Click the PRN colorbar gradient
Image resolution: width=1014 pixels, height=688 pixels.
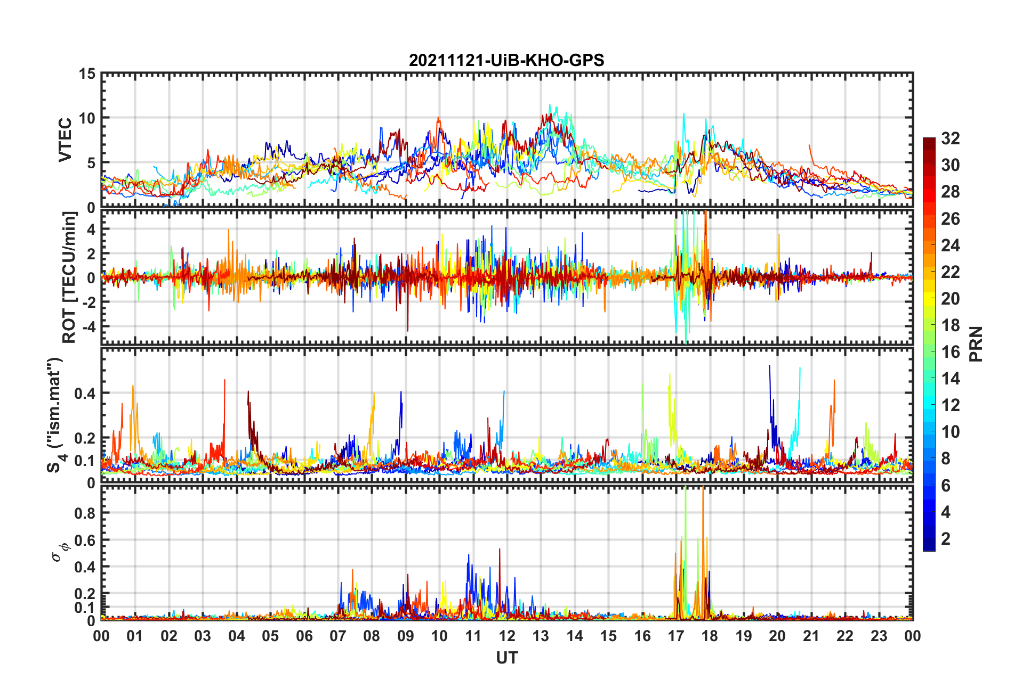click(x=929, y=344)
